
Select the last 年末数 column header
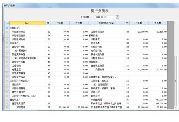(158, 23)
